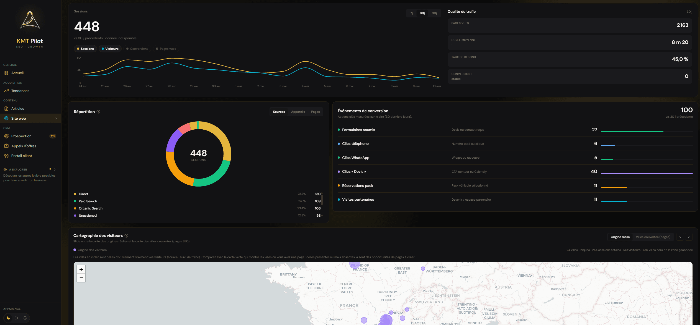Click the Unassigned source row
The width and height of the screenshot is (700, 325).
(197, 216)
